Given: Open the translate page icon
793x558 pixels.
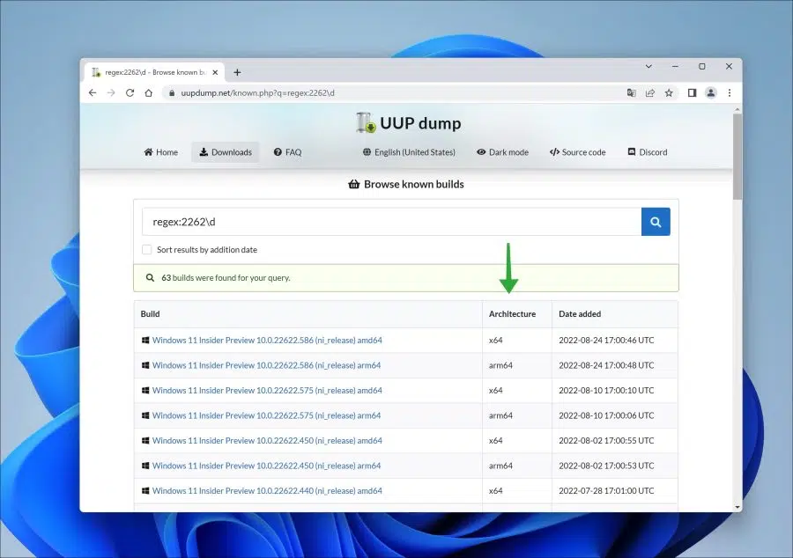Looking at the screenshot, I should click(631, 93).
